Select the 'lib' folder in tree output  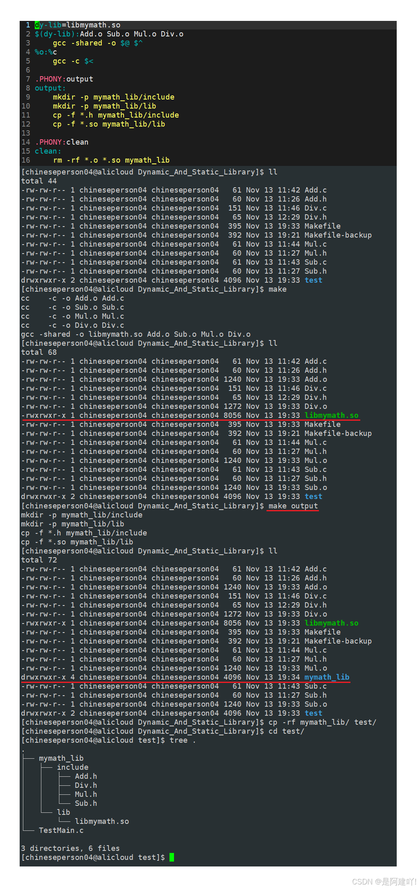(63, 812)
